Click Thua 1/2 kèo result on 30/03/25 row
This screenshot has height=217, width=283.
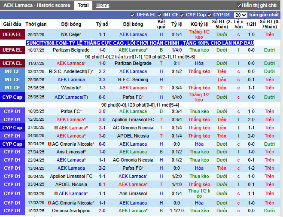(x=199, y=193)
